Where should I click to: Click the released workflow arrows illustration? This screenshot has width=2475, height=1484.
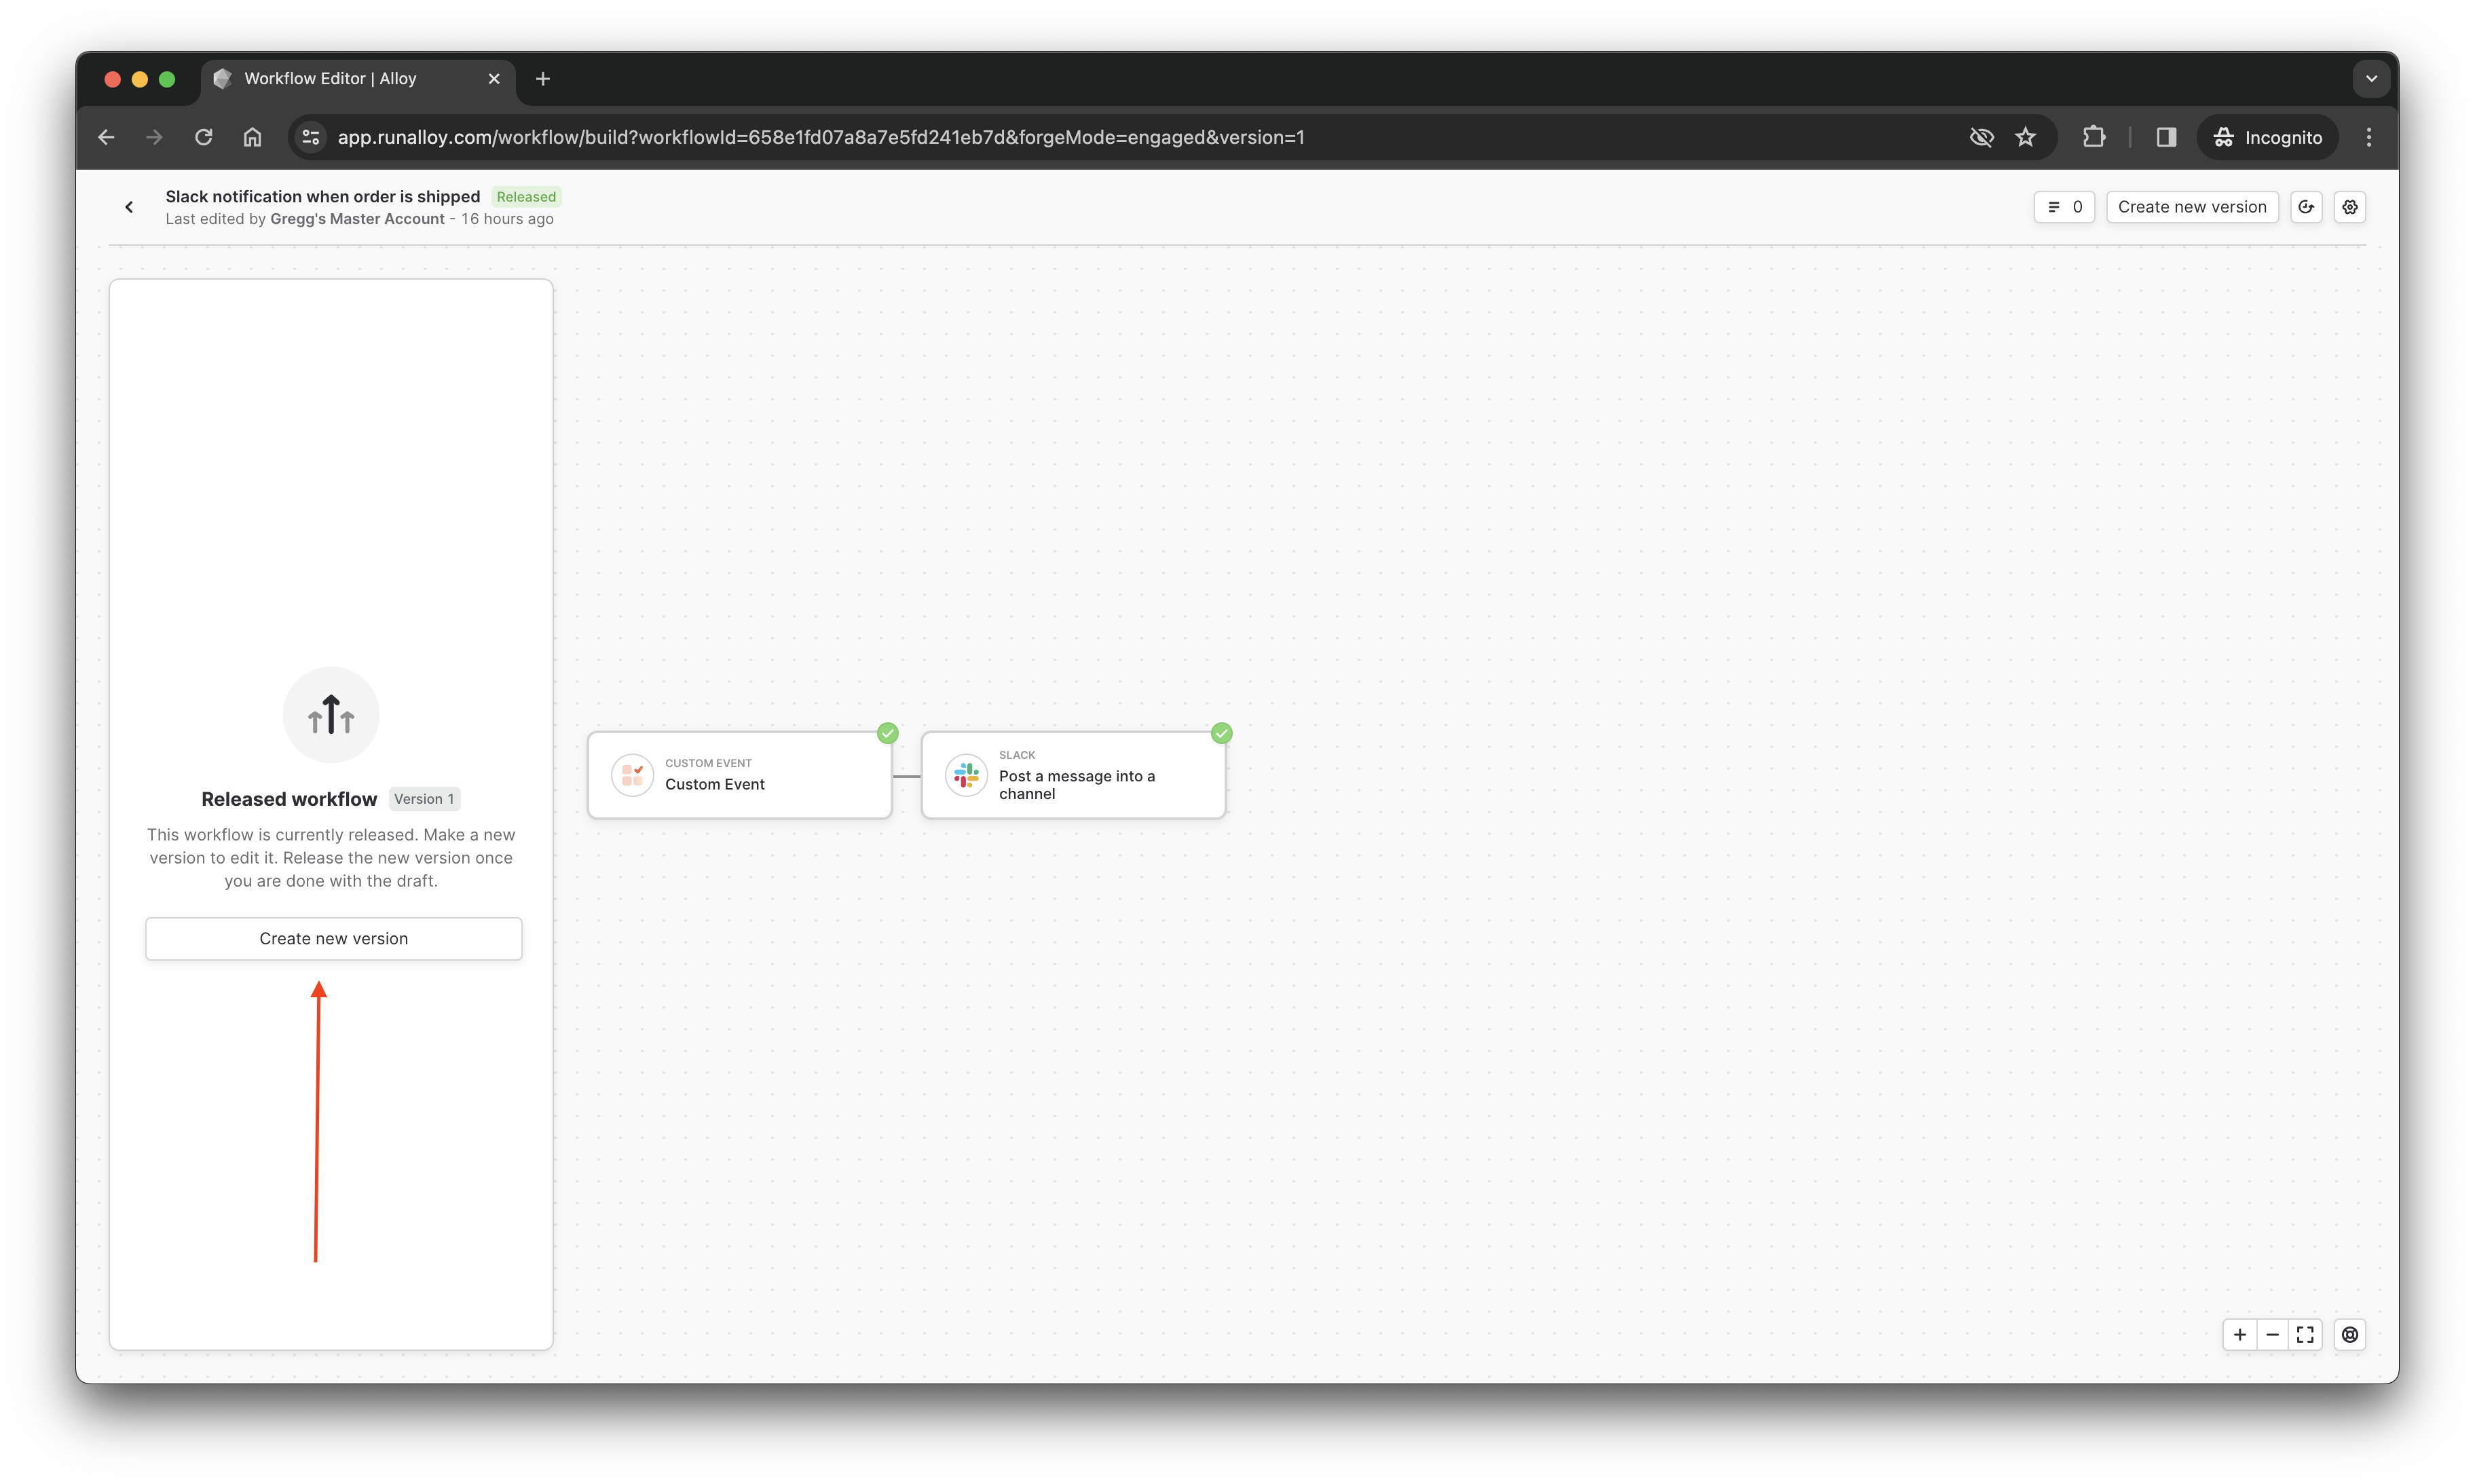point(331,715)
